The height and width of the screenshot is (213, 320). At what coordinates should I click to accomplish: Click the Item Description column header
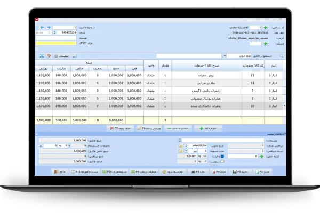pyautogui.click(x=206, y=65)
